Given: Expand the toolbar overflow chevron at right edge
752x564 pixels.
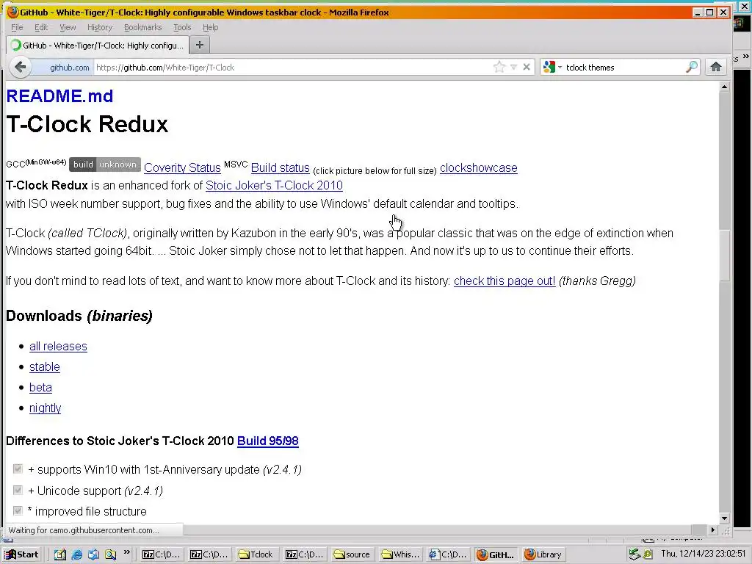Looking at the screenshot, I should point(746,57).
